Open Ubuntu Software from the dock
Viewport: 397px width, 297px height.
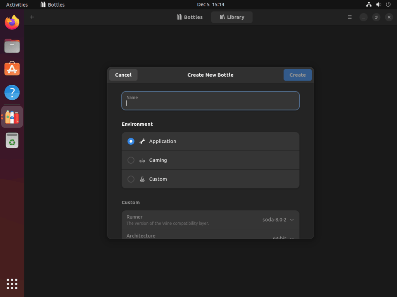pos(12,69)
